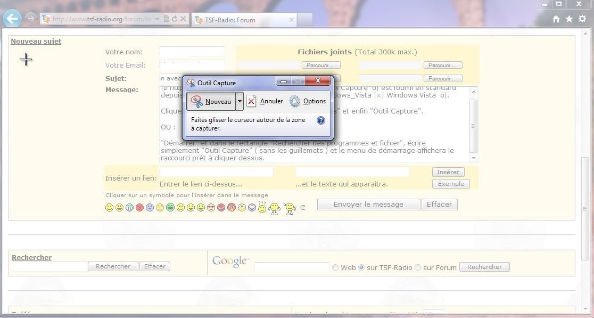
Task: Insert the tongue-out yellow emoticon
Action: [191, 207]
